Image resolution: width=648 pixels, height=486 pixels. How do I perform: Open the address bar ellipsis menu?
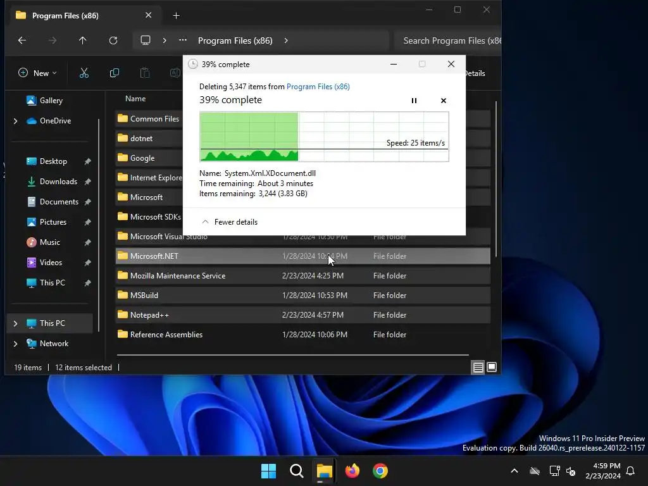[183, 40]
